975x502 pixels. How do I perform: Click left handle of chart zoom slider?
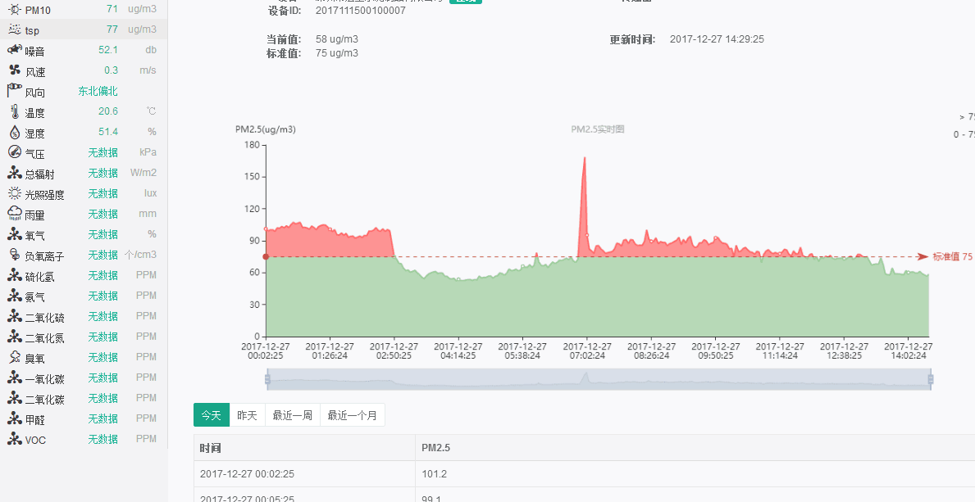pyautogui.click(x=267, y=378)
